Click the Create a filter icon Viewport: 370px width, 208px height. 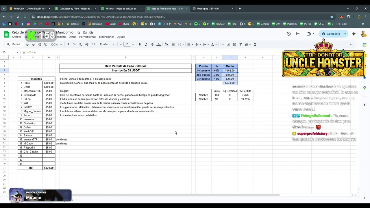pos(240,44)
